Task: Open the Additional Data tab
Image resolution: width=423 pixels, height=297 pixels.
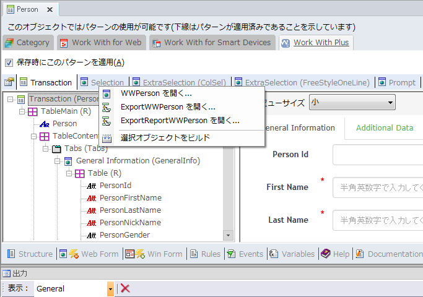Action: pos(384,127)
